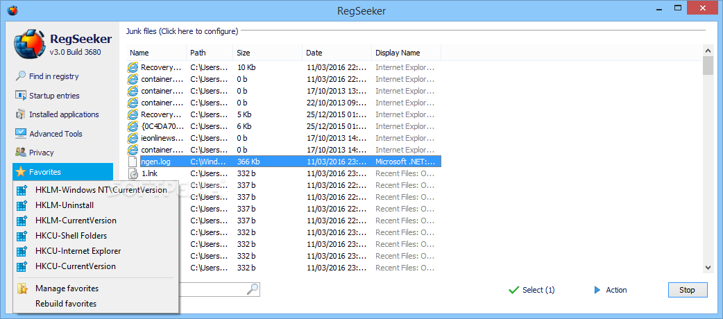Viewport: 723px width, 319px height.
Task: Sort list by Date column header
Action: 337,53
